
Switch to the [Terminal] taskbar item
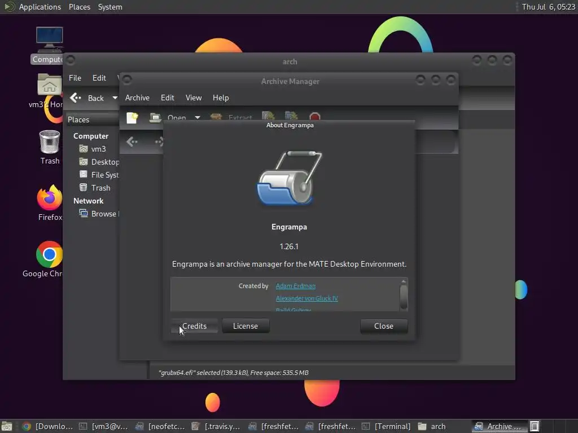[x=386, y=426]
